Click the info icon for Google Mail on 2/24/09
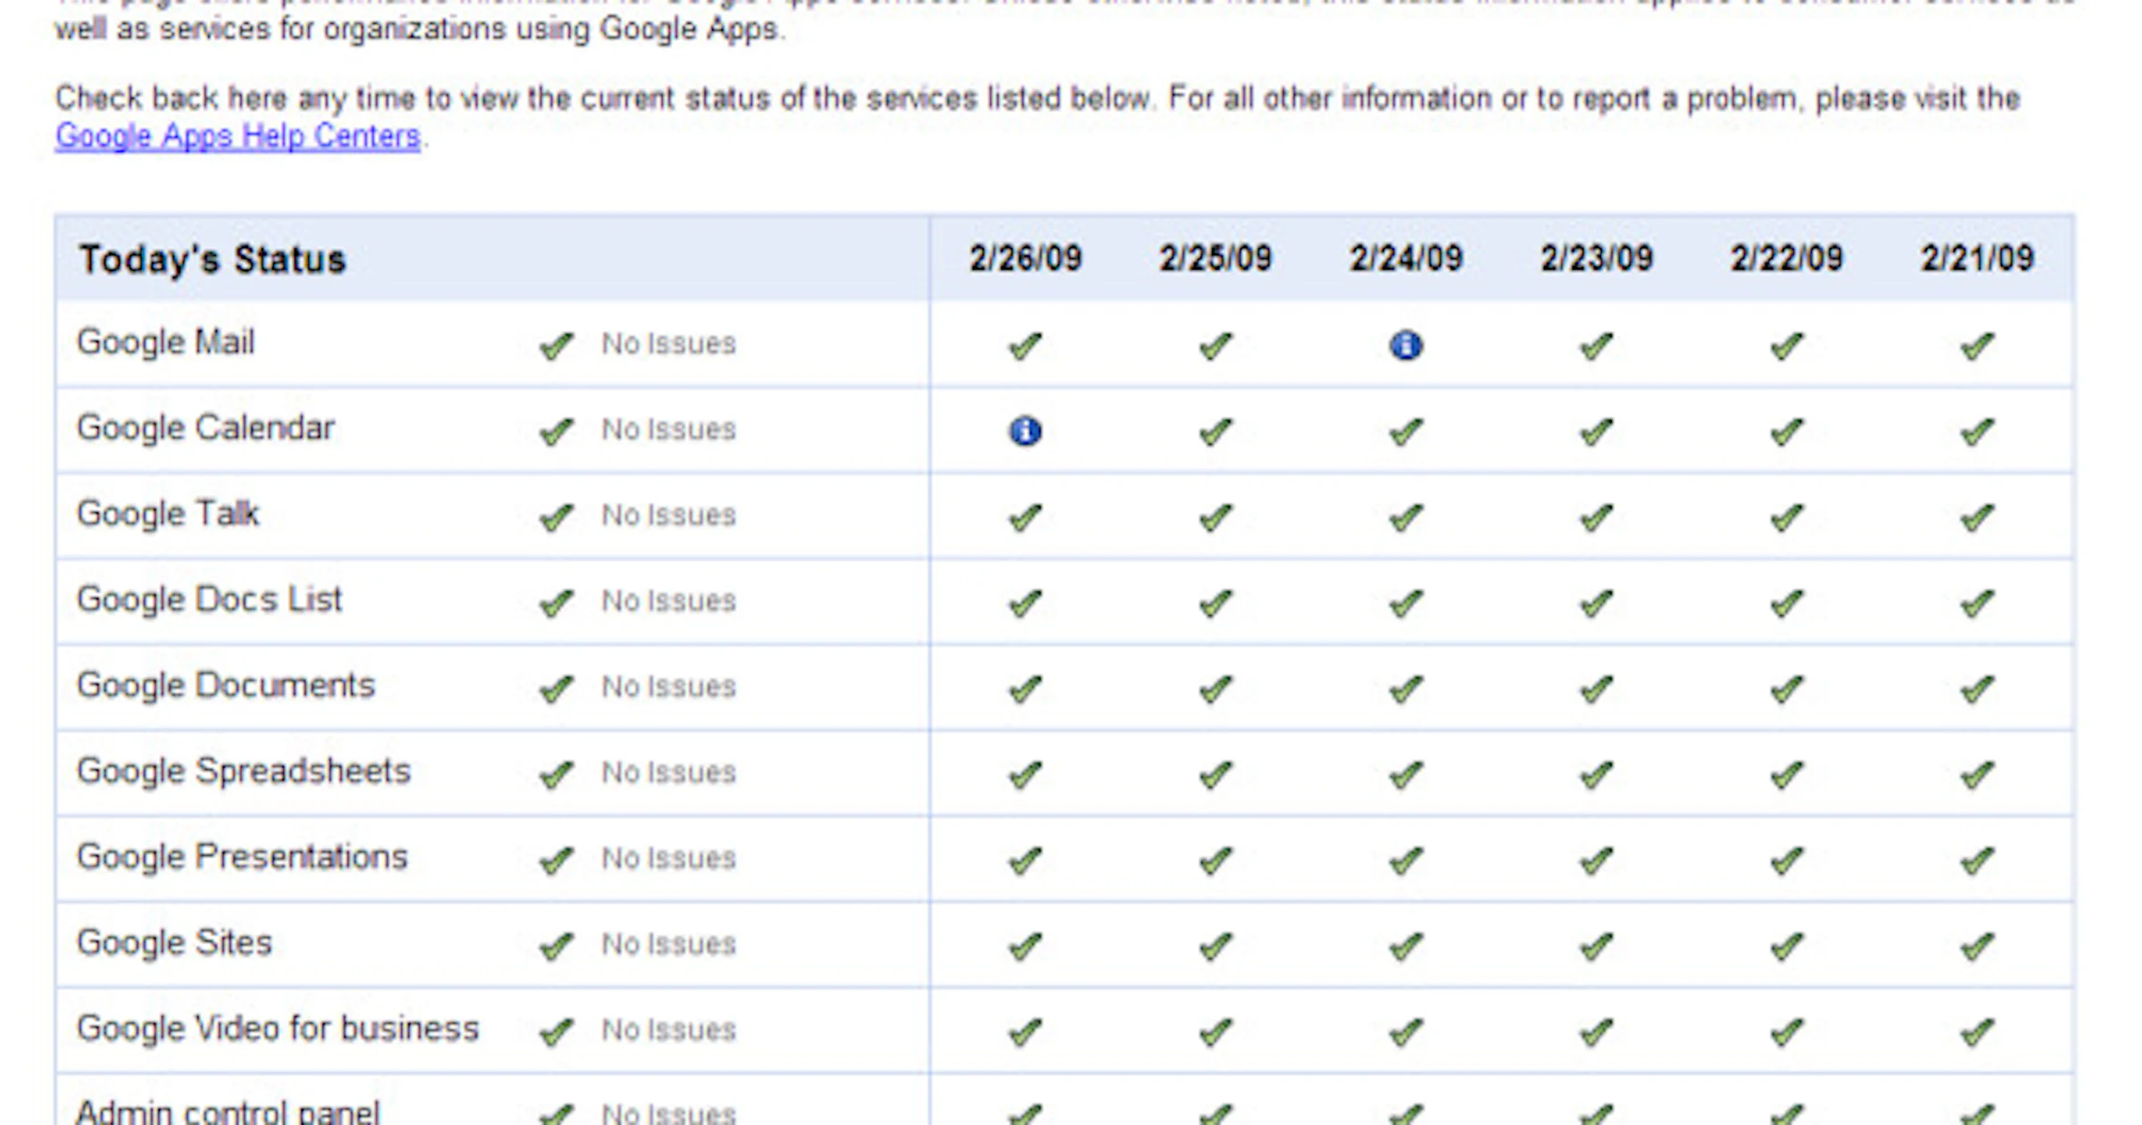This screenshot has height=1125, width=2142. click(x=1406, y=345)
